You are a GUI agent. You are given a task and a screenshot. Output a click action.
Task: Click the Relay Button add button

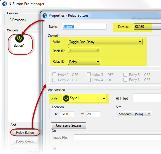(25, 133)
